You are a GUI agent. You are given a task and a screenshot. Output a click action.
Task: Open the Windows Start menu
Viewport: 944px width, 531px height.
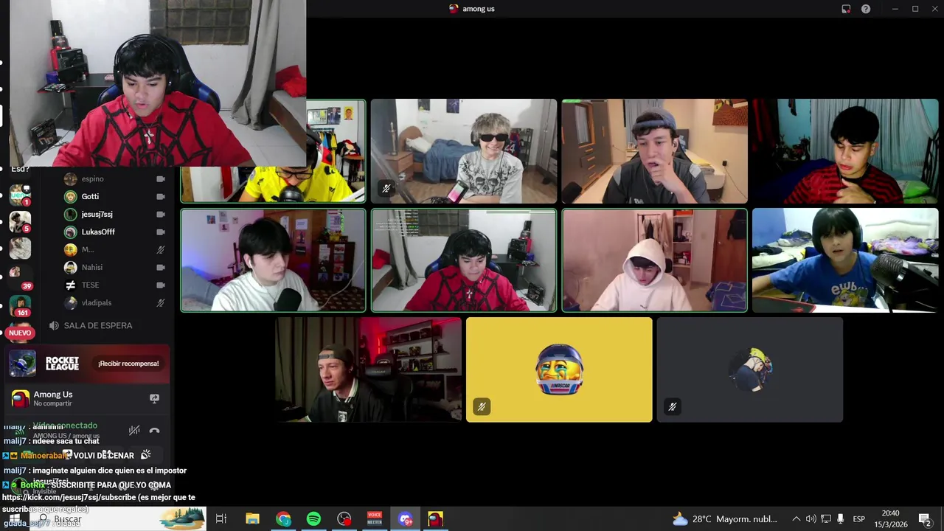tap(13, 519)
